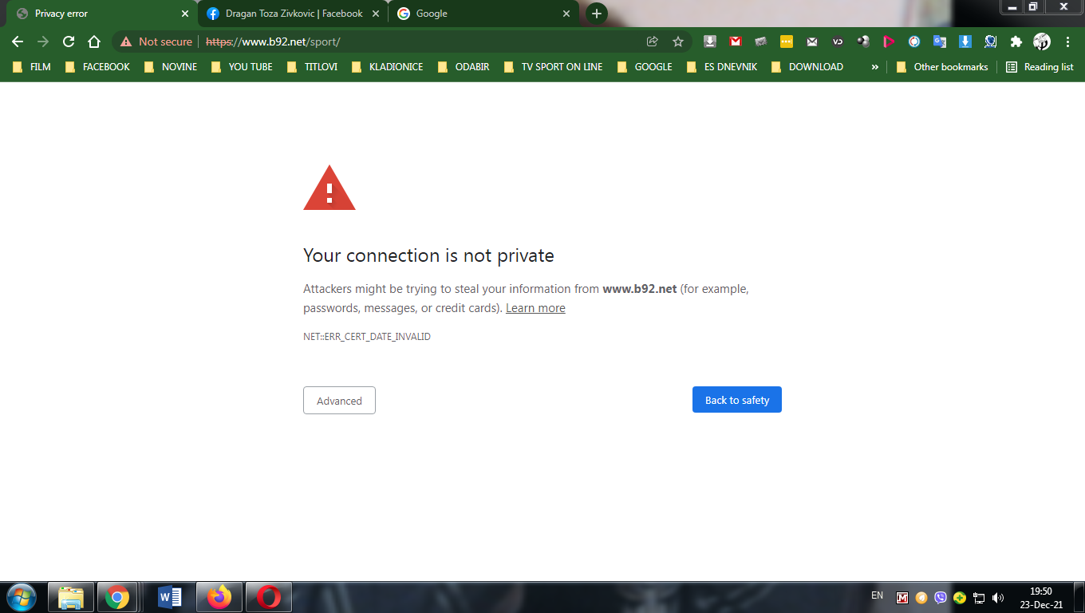This screenshot has width=1085, height=613.
Task: Open Opera from the taskbar
Action: 269,597
